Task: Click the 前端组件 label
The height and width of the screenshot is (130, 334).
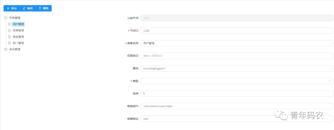Action: point(133,106)
